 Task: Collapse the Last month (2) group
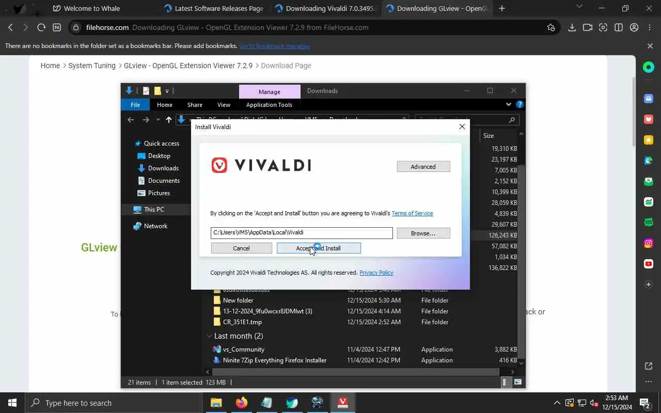tap(209, 336)
